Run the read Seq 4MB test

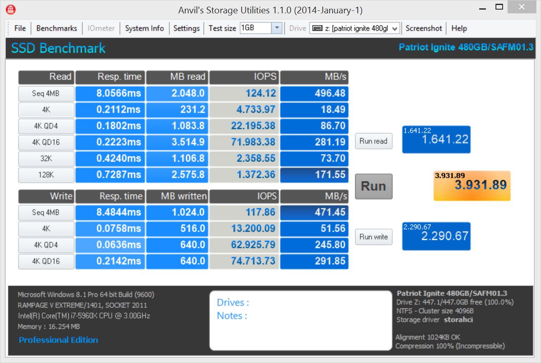click(x=46, y=93)
